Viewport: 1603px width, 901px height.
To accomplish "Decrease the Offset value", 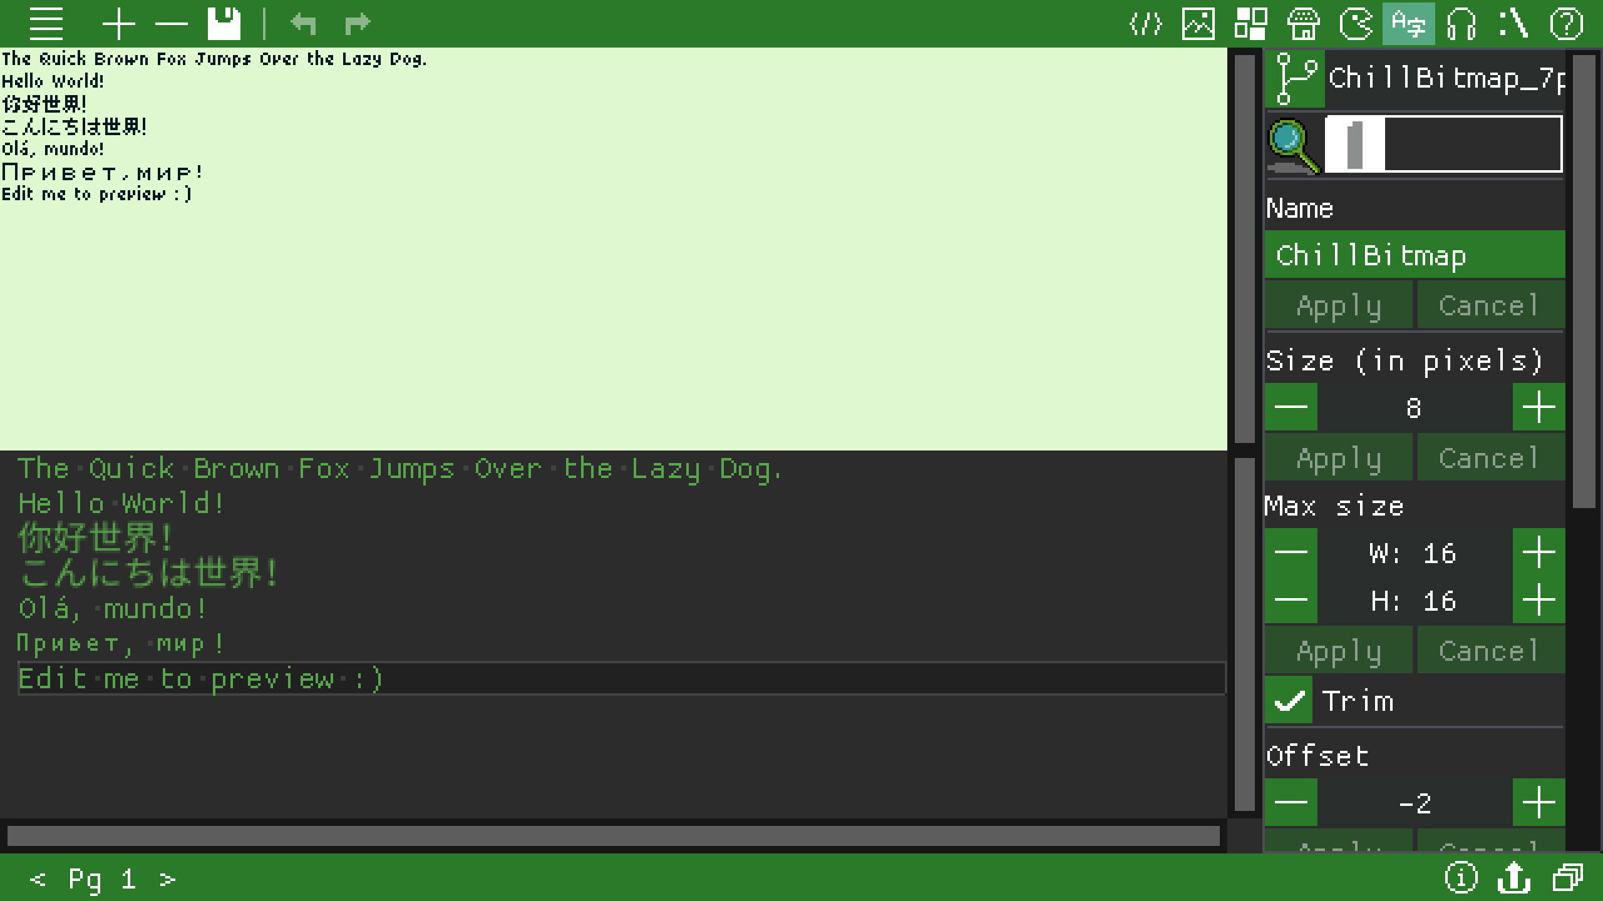I will pos(1290,802).
